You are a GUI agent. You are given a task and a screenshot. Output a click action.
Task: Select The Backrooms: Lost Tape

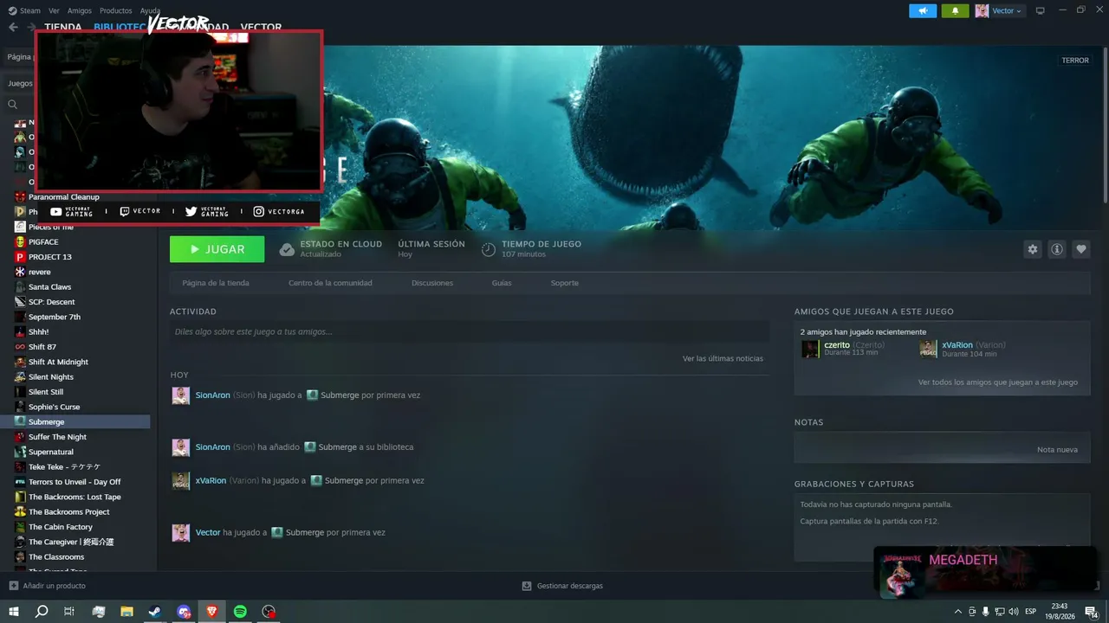tap(75, 497)
